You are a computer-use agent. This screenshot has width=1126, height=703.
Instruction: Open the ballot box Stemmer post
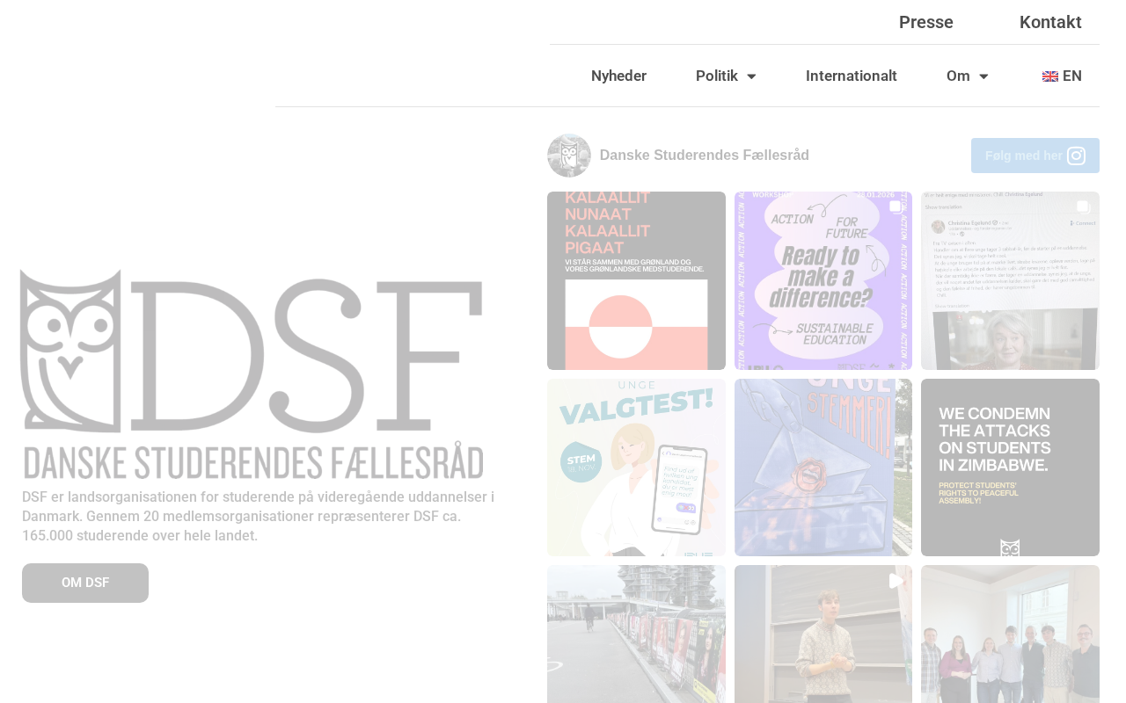(x=823, y=467)
